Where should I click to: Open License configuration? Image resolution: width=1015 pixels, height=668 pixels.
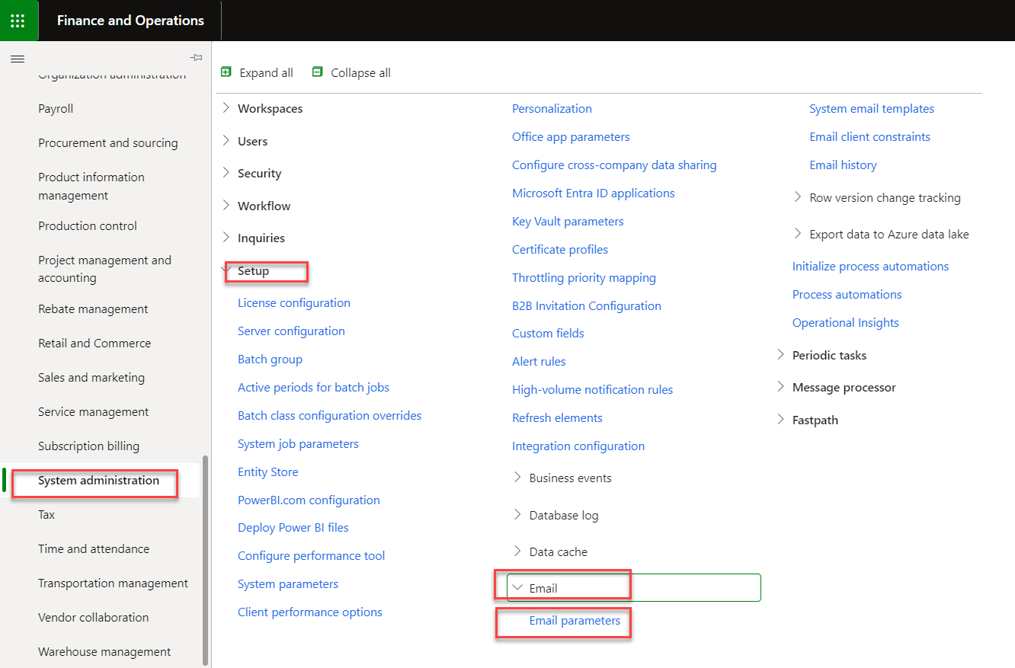[x=294, y=302]
